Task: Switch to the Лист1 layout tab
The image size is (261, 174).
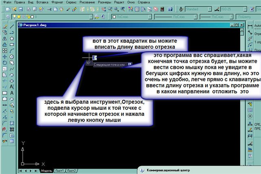Action: click(x=60, y=170)
